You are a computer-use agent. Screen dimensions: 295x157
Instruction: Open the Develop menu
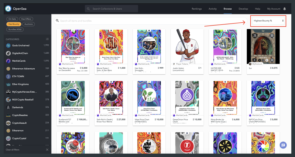point(243,9)
